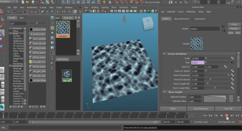Adjust the Scale slider
This screenshot has width=242, height=131.
[x=206, y=58]
